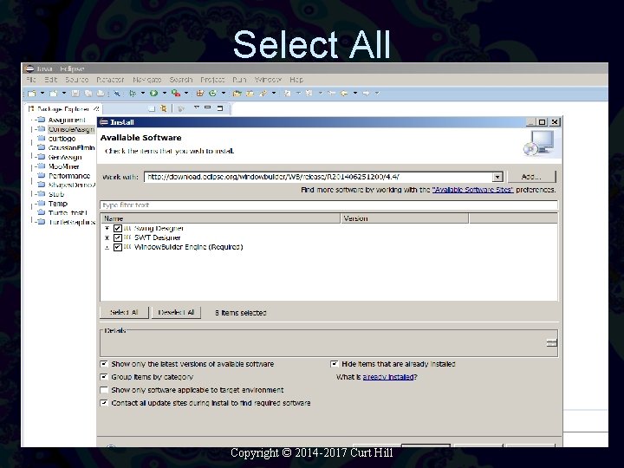Click the Open Task folder toolbar icon
Screen dimensions: 624x468
[250, 94]
